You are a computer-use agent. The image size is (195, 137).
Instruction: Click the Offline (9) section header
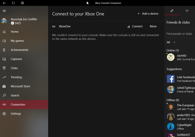pos(173,100)
